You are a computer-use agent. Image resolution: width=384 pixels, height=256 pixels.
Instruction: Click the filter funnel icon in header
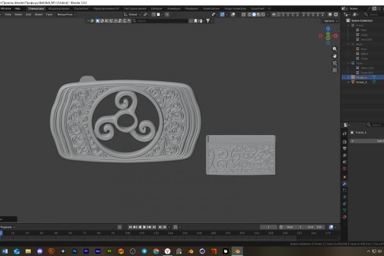click(208, 21)
